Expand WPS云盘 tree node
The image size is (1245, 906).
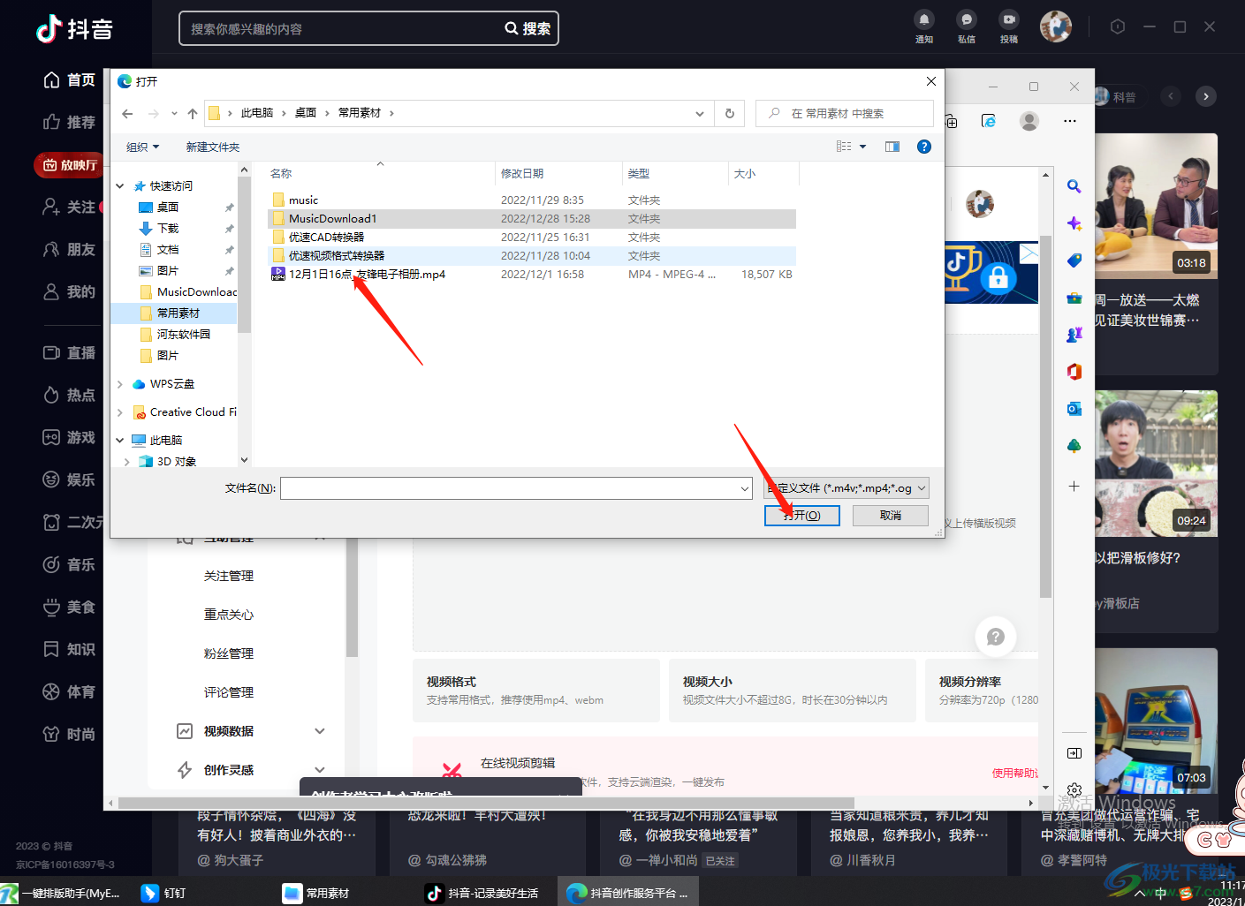tap(120, 384)
